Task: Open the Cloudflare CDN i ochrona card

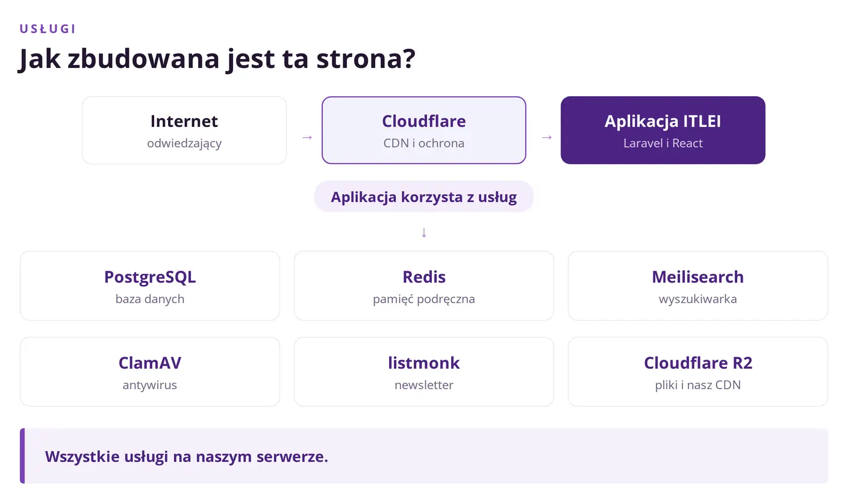Action: click(424, 130)
